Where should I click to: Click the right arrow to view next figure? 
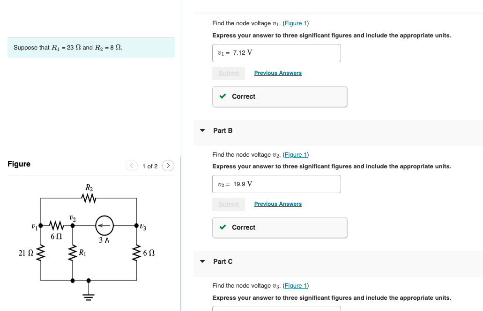pyautogui.click(x=168, y=166)
